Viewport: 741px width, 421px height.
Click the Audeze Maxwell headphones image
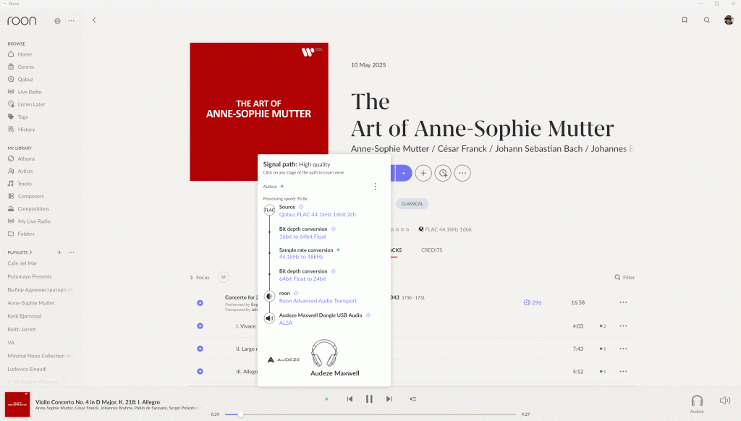(x=324, y=353)
